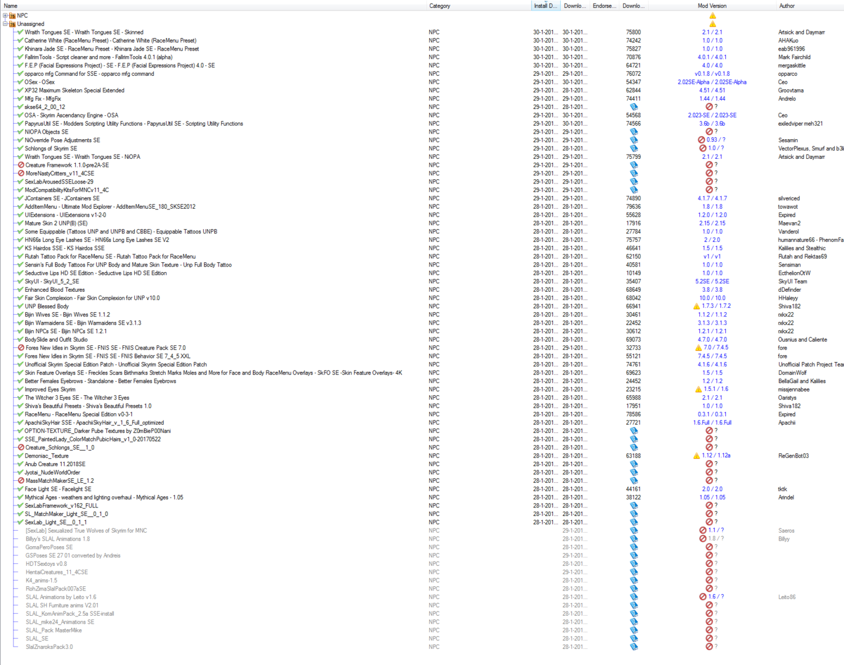The width and height of the screenshot is (844, 665).
Task: Click the blue download icon for SexLabArousedSSELoose-29
Action: (x=634, y=182)
